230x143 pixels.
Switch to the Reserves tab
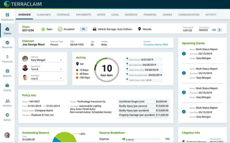pyautogui.click(x=131, y=15)
